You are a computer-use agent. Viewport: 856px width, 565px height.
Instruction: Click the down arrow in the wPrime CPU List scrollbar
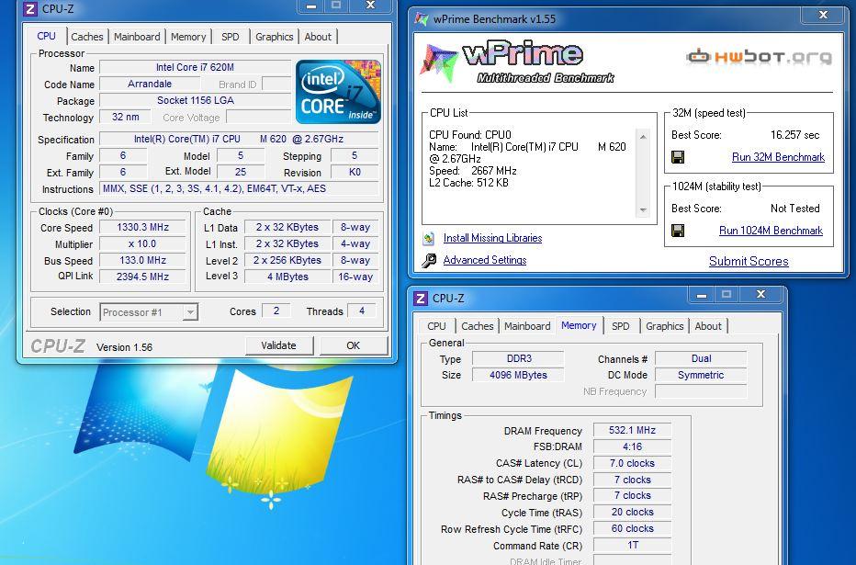(x=643, y=210)
